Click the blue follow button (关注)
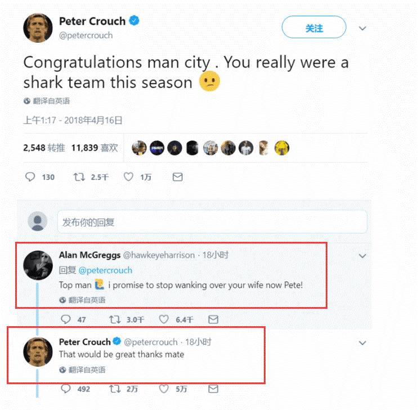 pos(314,28)
